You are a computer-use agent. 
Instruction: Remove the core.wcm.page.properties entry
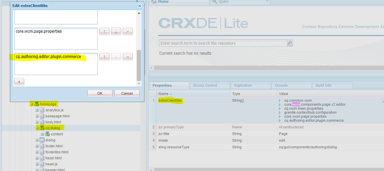pos(128,31)
